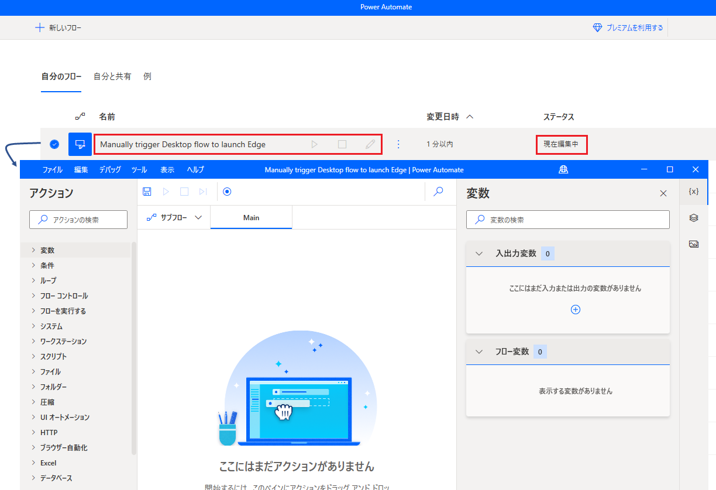The image size is (716, 490).
Task: Close the 変数 pane with the X
Action: (x=663, y=193)
